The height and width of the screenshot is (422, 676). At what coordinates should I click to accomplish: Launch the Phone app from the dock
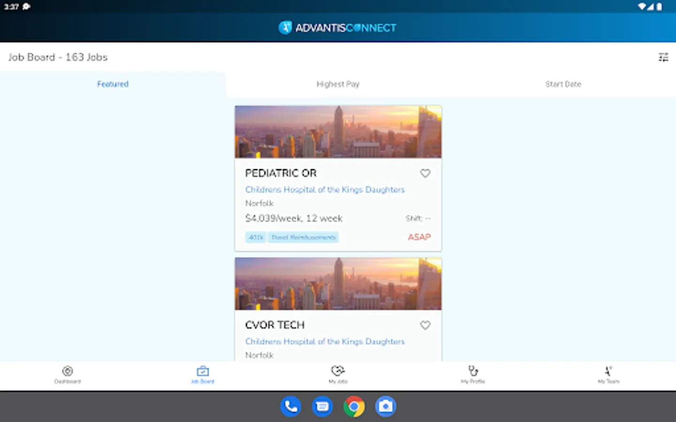291,407
